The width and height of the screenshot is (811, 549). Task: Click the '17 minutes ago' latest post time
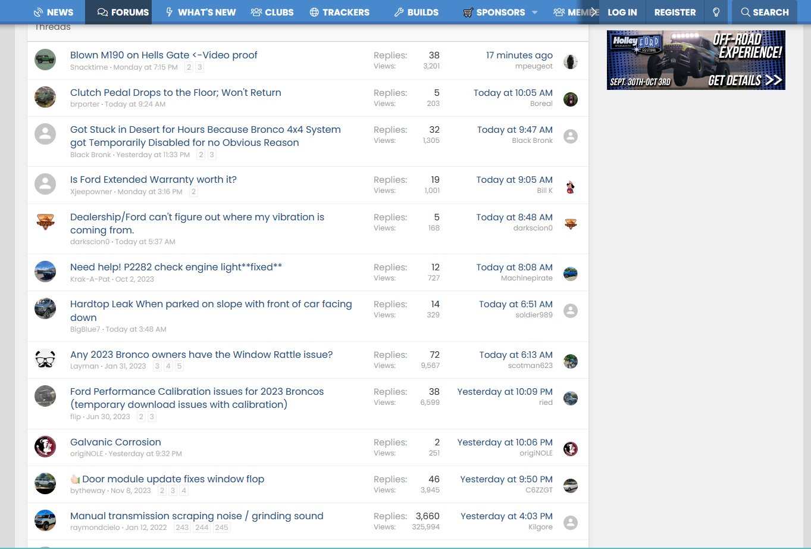[519, 55]
